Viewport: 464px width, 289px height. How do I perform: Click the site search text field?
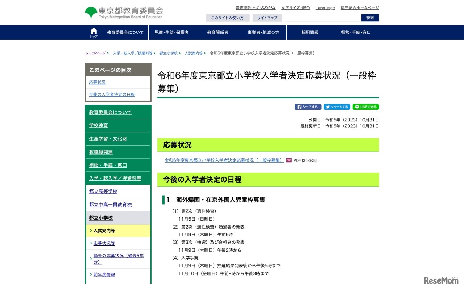pos(323,18)
